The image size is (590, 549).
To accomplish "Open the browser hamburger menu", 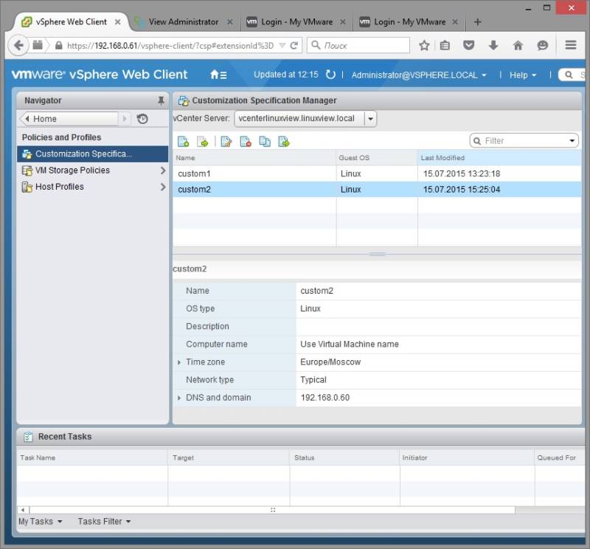I will [x=571, y=45].
